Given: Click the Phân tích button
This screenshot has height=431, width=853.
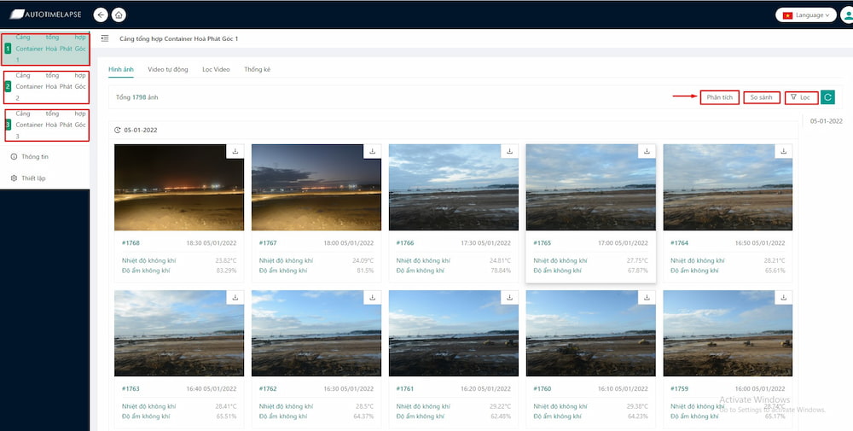Looking at the screenshot, I should 719,97.
